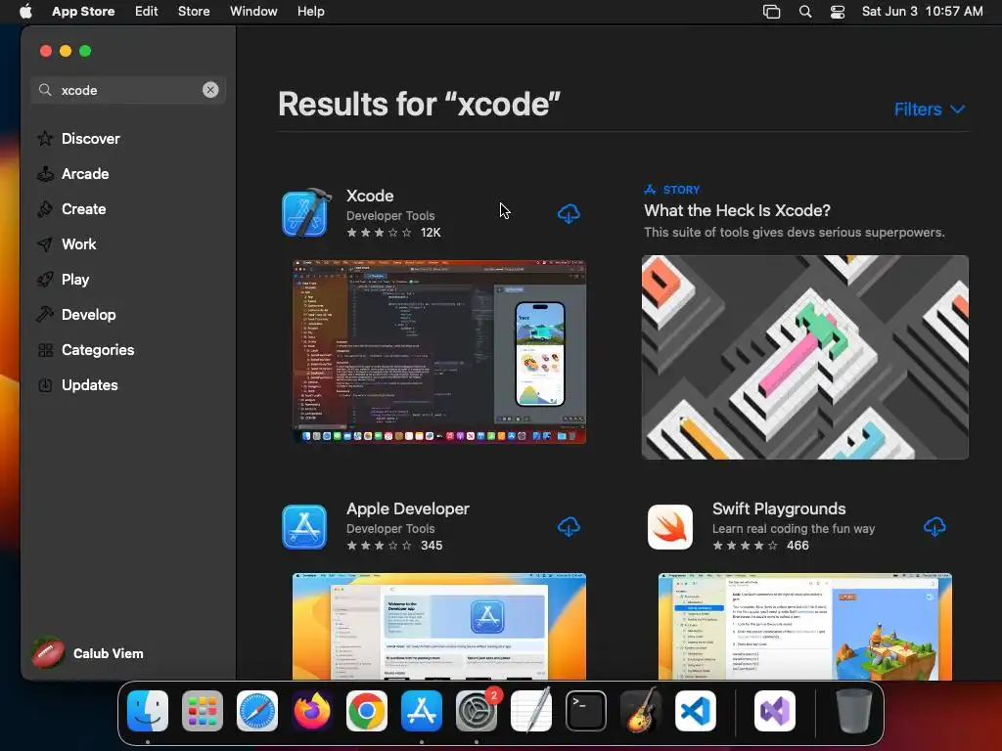Image resolution: width=1002 pixels, height=751 pixels.
Task: Launch Visual Studio Code from Dock
Action: [x=696, y=711]
